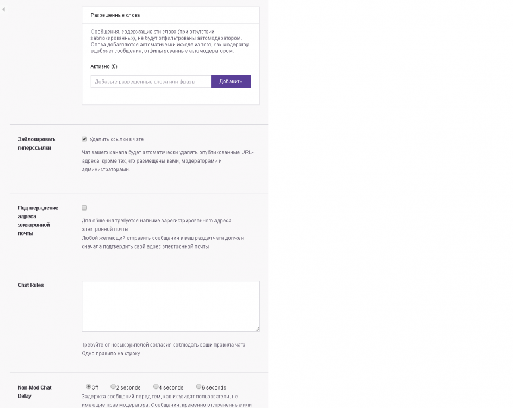Click the Chat Rules textarea resize grip

pos(257,328)
